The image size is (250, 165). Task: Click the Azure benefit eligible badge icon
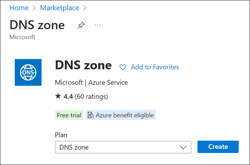[90, 115]
